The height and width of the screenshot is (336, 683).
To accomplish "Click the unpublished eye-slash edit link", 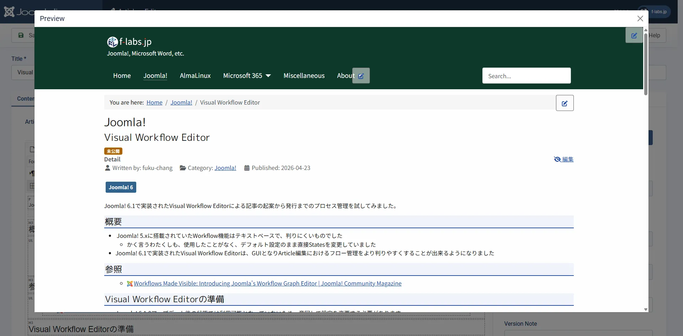I will click(x=563, y=159).
